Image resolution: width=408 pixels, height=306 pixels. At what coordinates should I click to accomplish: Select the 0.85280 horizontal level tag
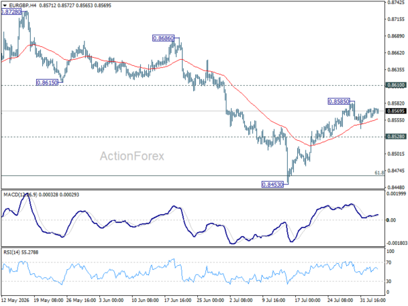point(396,137)
